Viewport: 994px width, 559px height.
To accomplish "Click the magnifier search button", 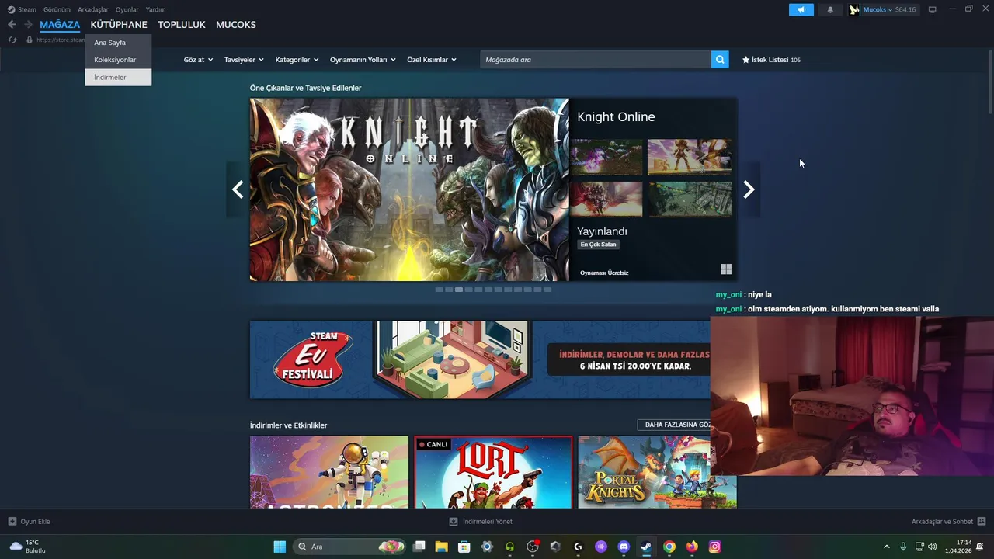I will click(720, 59).
